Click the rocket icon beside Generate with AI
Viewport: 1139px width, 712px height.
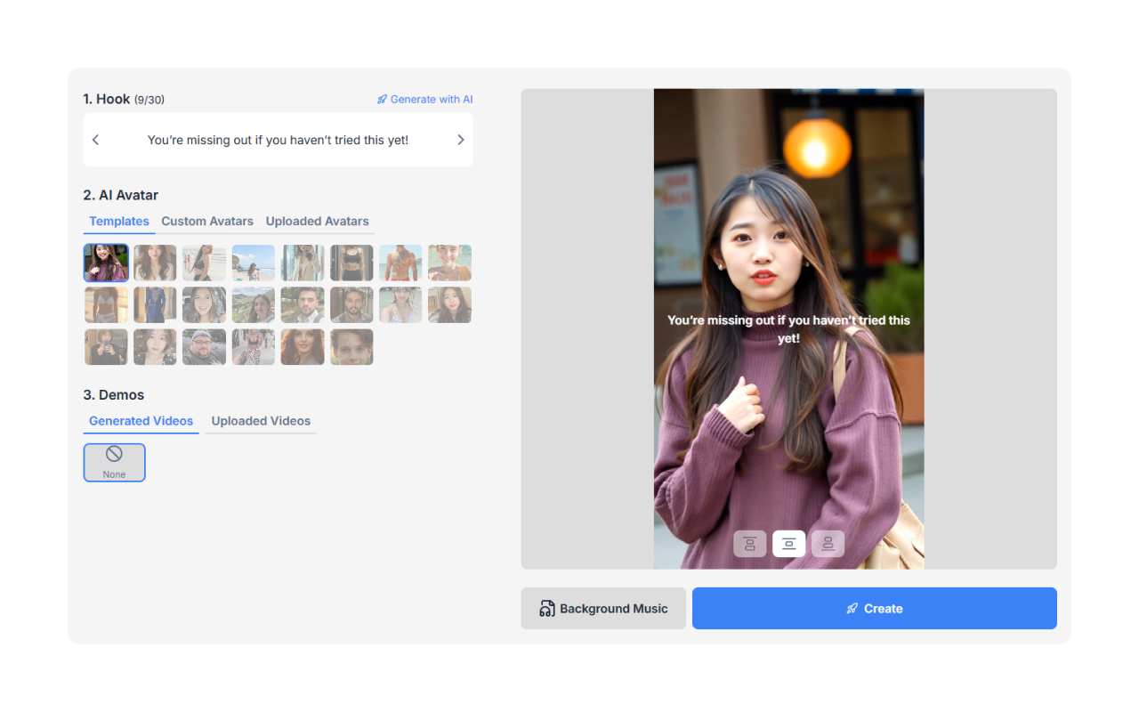(x=382, y=100)
